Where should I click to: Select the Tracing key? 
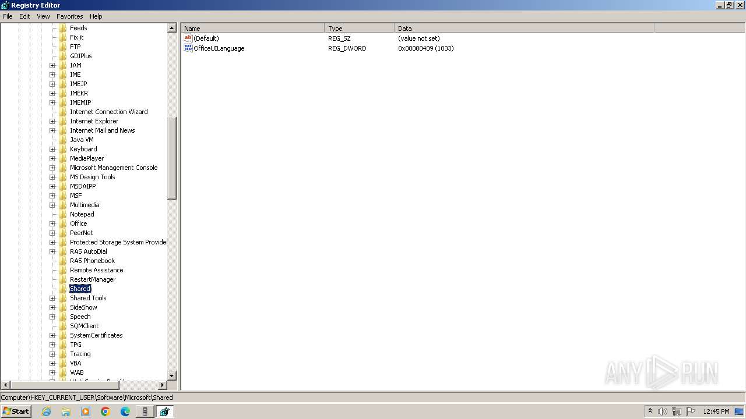(x=80, y=354)
